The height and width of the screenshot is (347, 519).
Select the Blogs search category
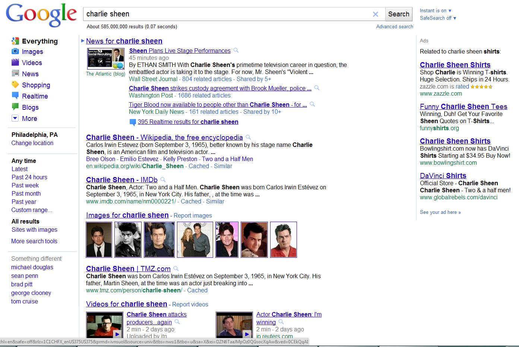point(30,107)
